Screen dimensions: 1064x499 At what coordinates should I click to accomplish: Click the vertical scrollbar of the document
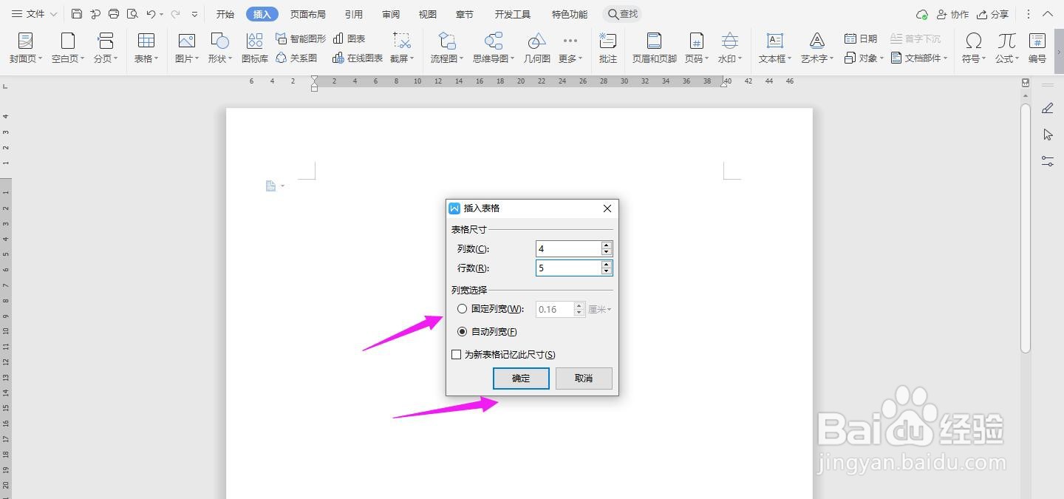(1026, 229)
